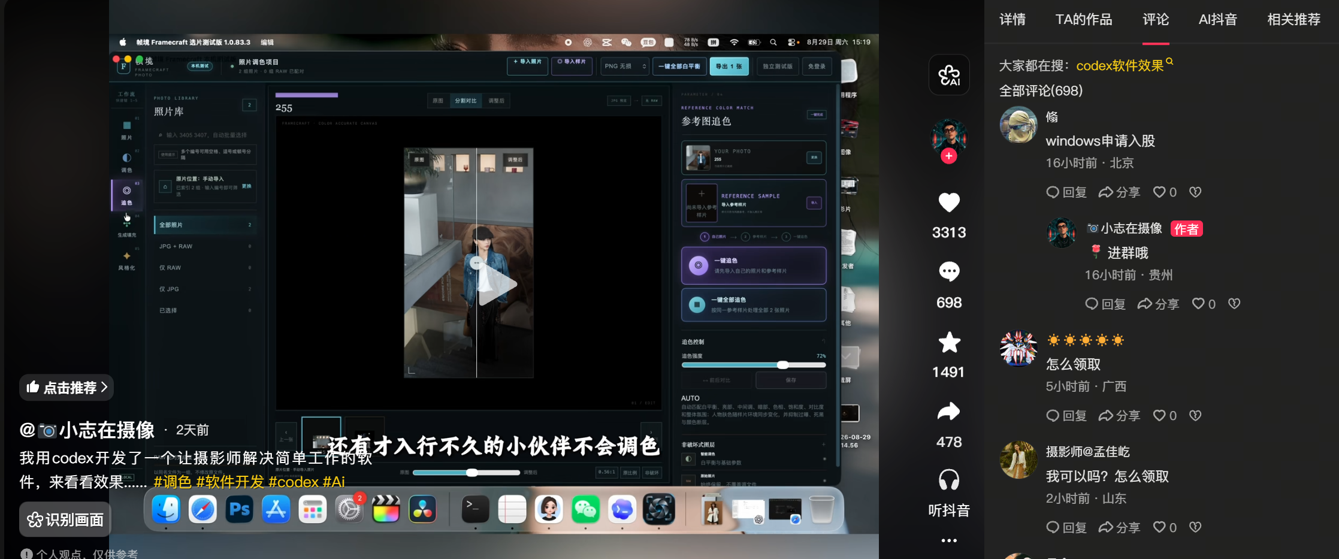Open the 相关推荐 tab
Image resolution: width=1339 pixels, height=559 pixels.
click(1293, 20)
